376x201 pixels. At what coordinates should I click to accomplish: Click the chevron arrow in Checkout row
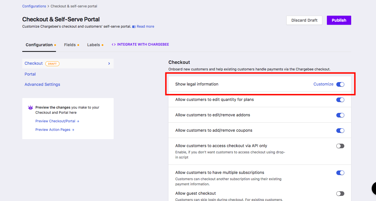coord(109,64)
